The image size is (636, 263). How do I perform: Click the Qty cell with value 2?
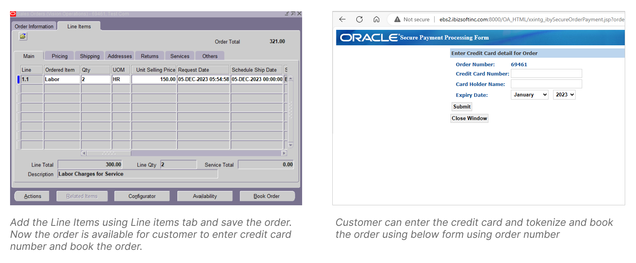coord(96,79)
